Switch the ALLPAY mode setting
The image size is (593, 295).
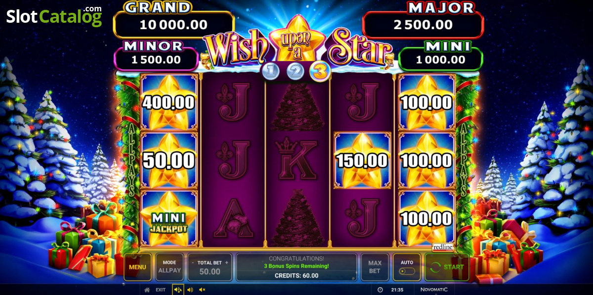tap(169, 267)
